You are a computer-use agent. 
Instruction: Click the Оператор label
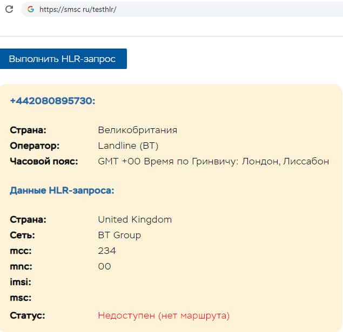tap(35, 146)
